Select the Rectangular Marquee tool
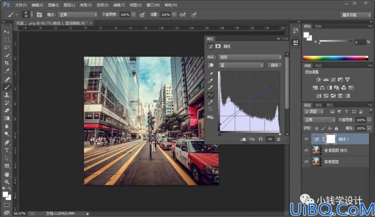 click(7, 40)
